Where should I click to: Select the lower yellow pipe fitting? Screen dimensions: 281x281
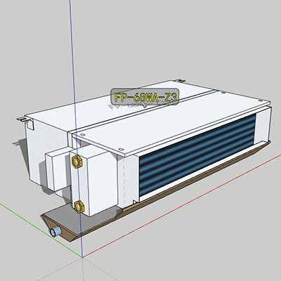coord(79,207)
